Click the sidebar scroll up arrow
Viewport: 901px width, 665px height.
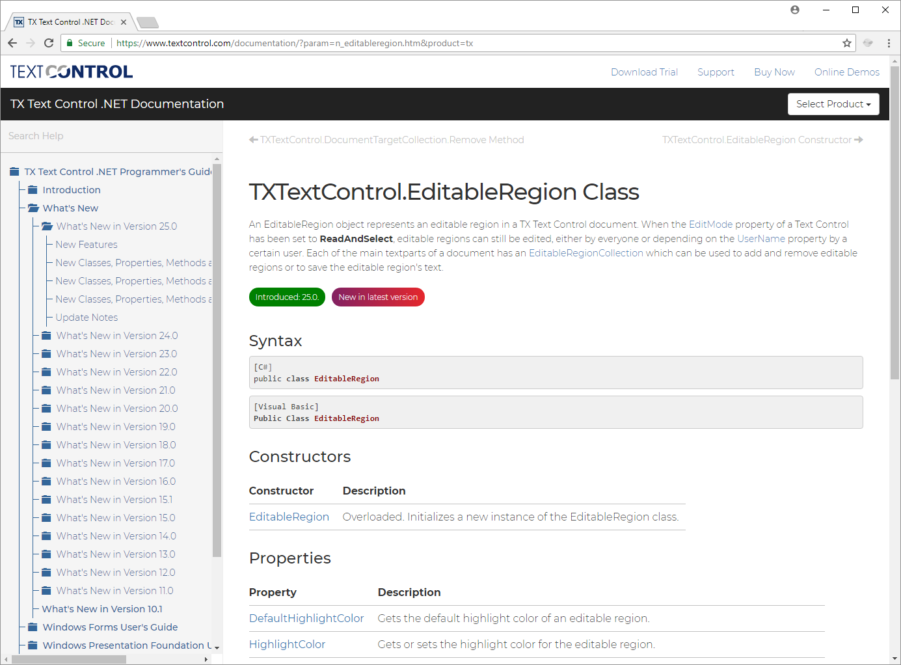217,159
